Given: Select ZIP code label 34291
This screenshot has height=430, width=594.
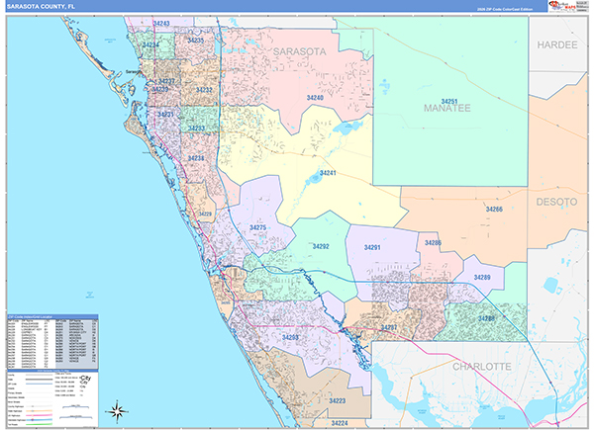Looking at the screenshot, I should 372,247.
